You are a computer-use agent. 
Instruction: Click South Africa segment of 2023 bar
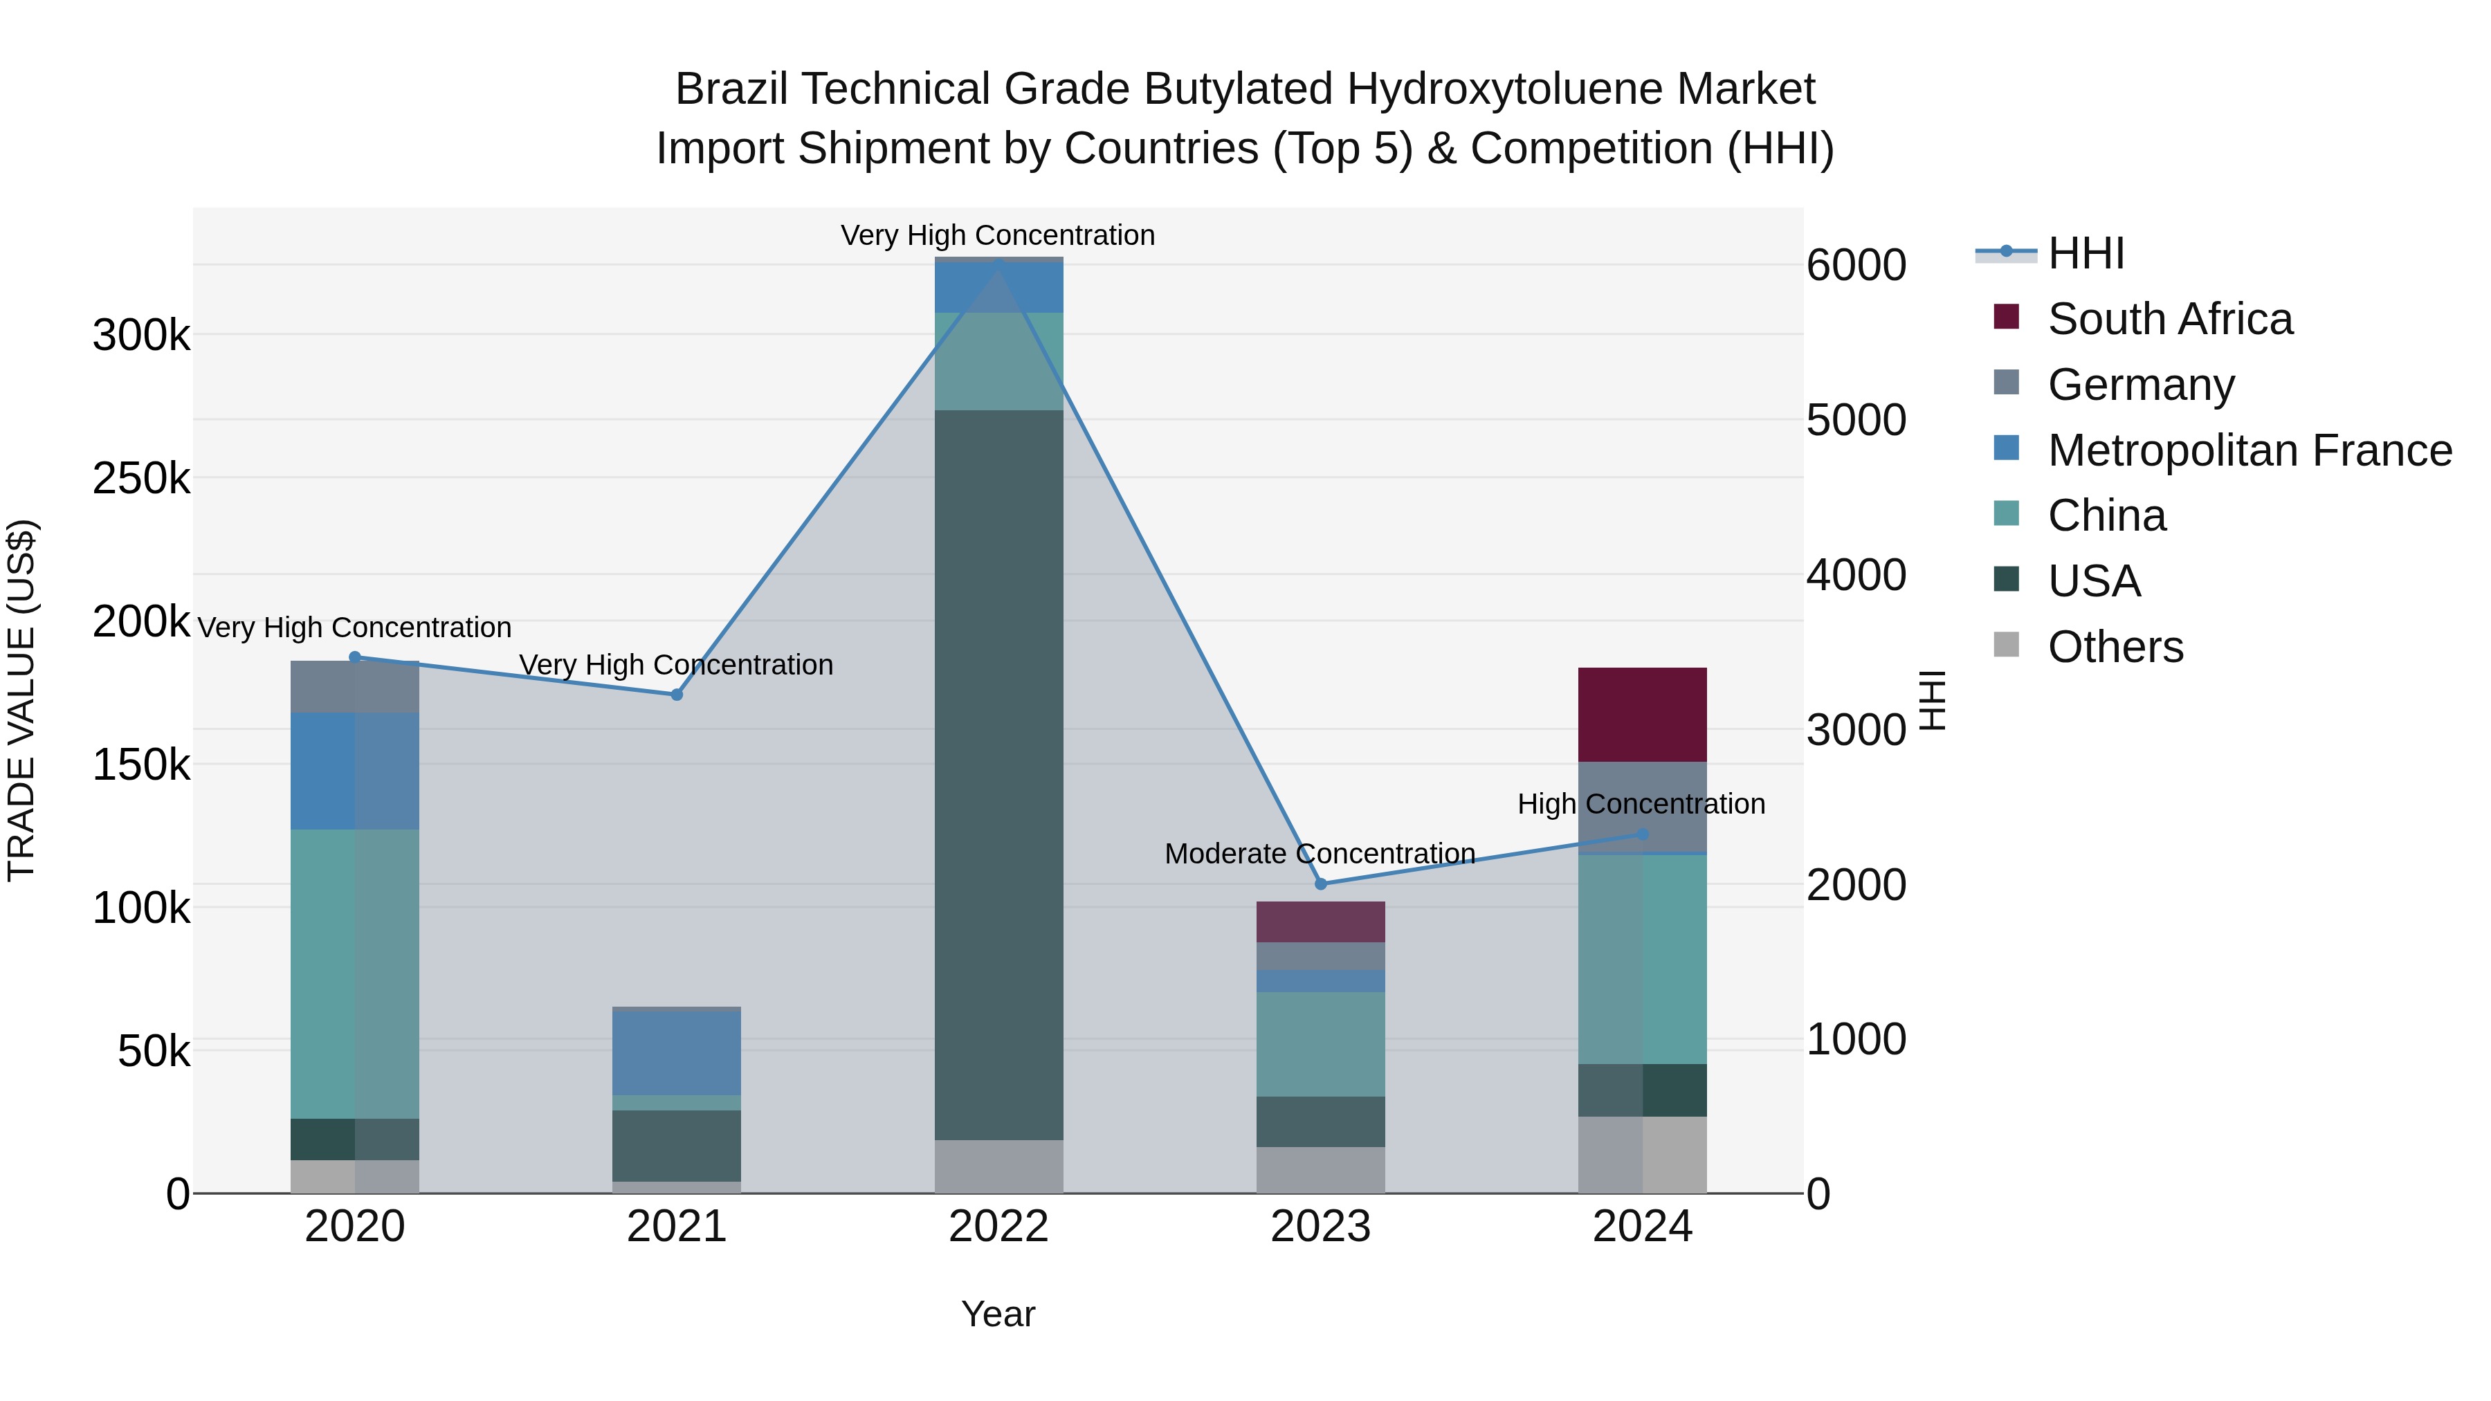click(x=1321, y=922)
